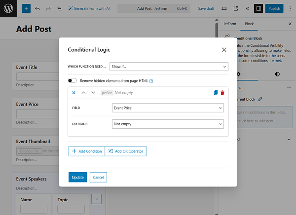Switch to the Block sidebar tab
The width and height of the screenshot is (296, 215).
click(x=249, y=24)
